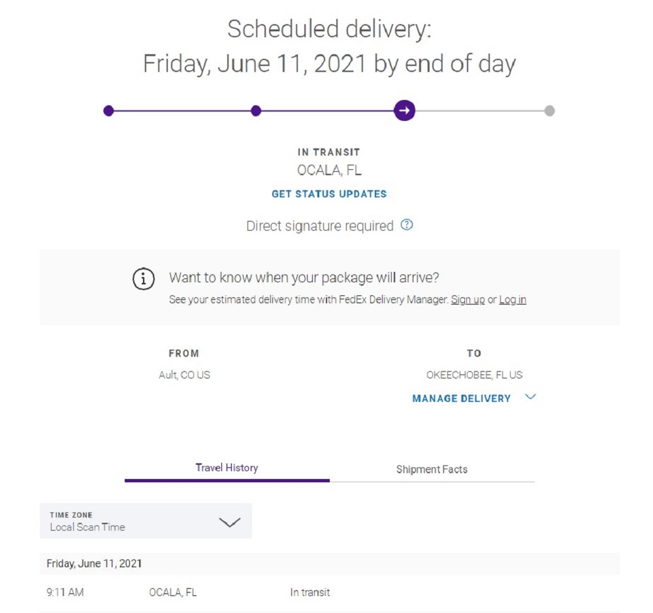This screenshot has width=653, height=613.
Task: Click the Log in link
Action: pyautogui.click(x=513, y=300)
